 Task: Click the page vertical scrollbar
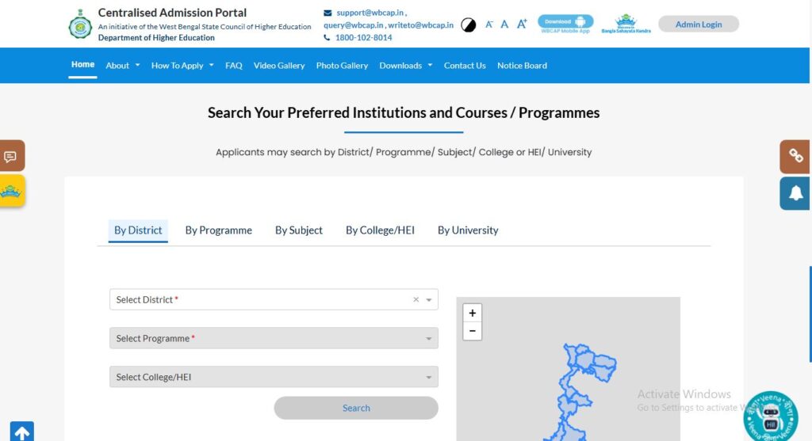tap(810, 314)
